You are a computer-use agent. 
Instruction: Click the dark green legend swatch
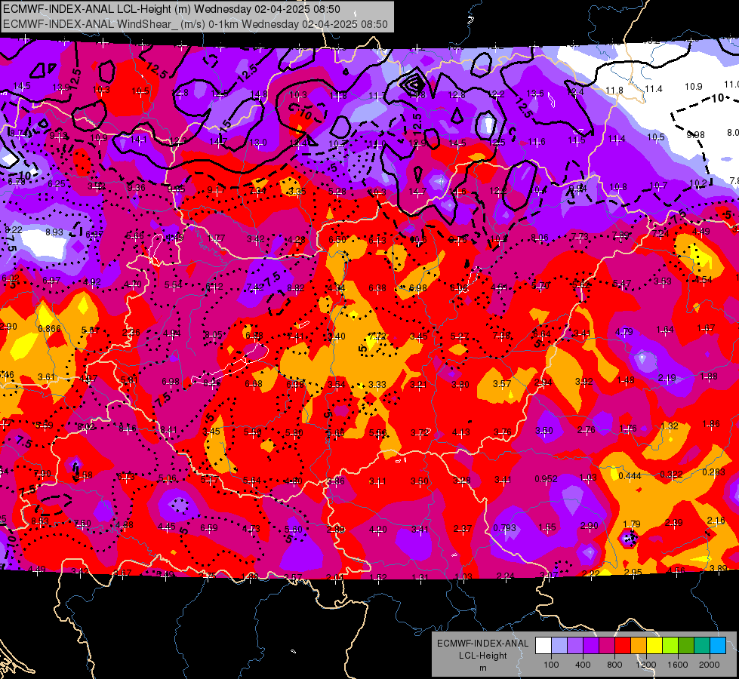click(685, 646)
